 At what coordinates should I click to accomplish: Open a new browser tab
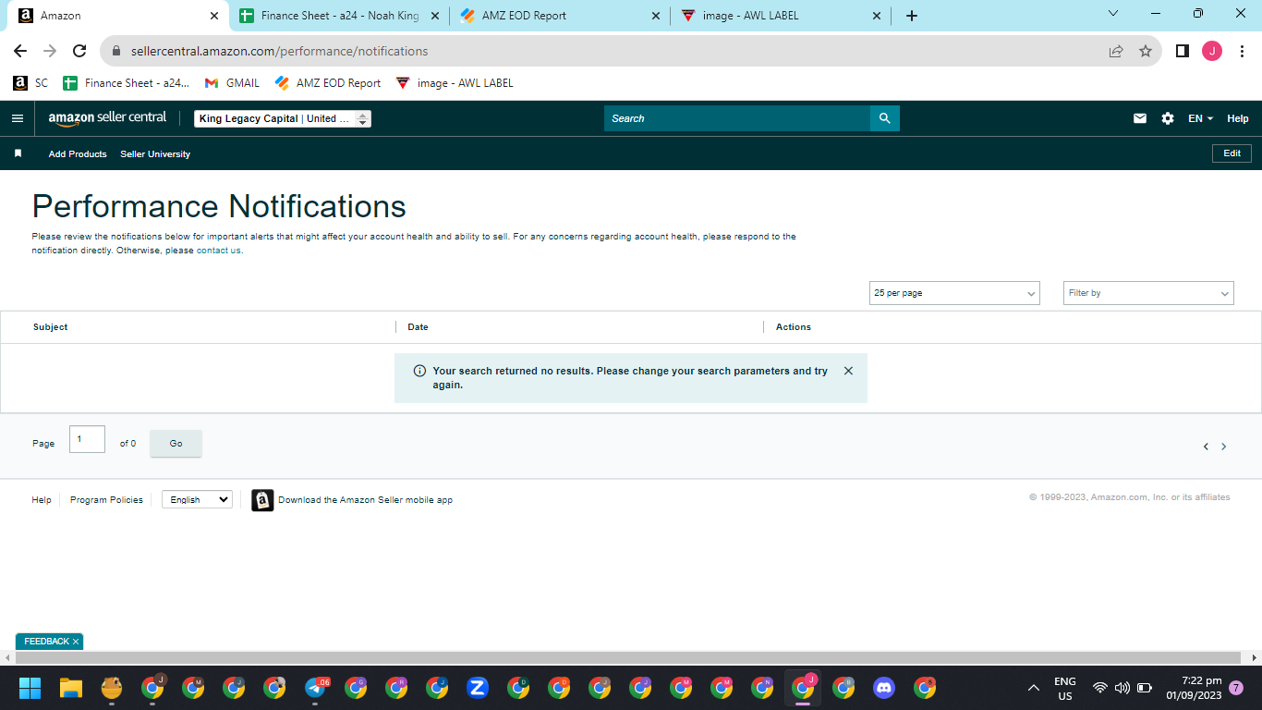912,16
